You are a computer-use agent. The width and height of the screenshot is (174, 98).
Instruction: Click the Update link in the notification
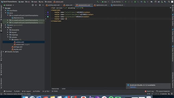point(133,87)
